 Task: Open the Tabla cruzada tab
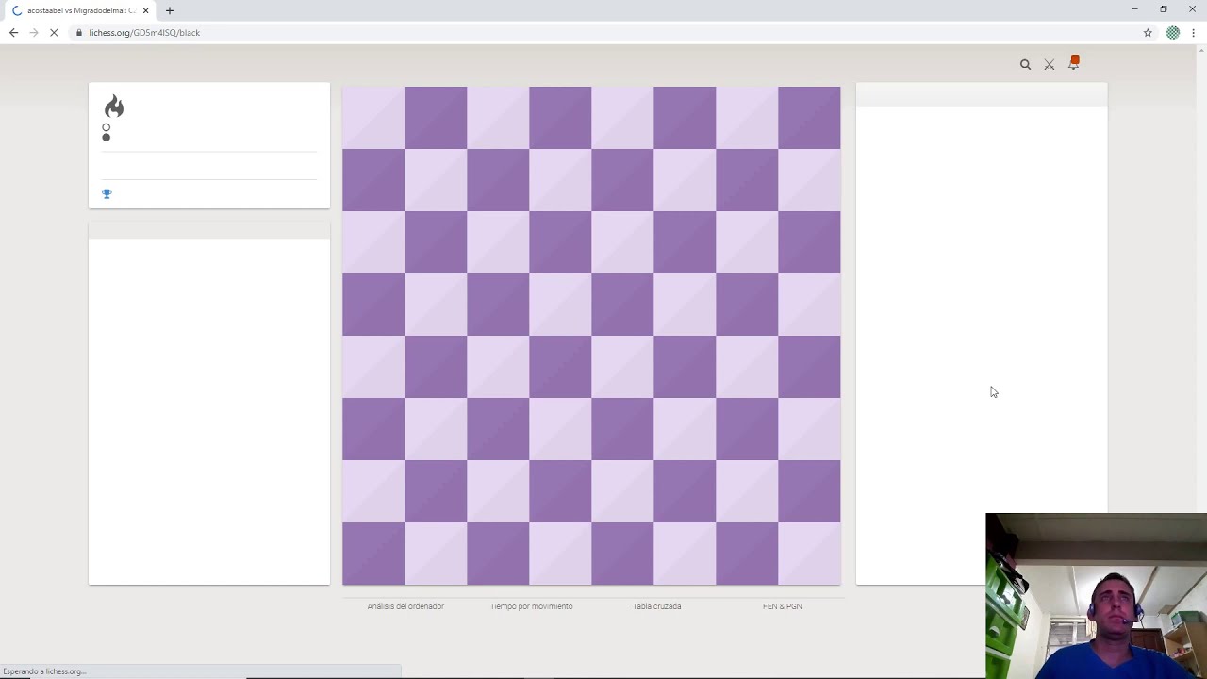pyautogui.click(x=656, y=606)
